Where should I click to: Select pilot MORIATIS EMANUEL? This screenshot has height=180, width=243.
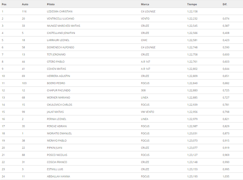point(59,134)
